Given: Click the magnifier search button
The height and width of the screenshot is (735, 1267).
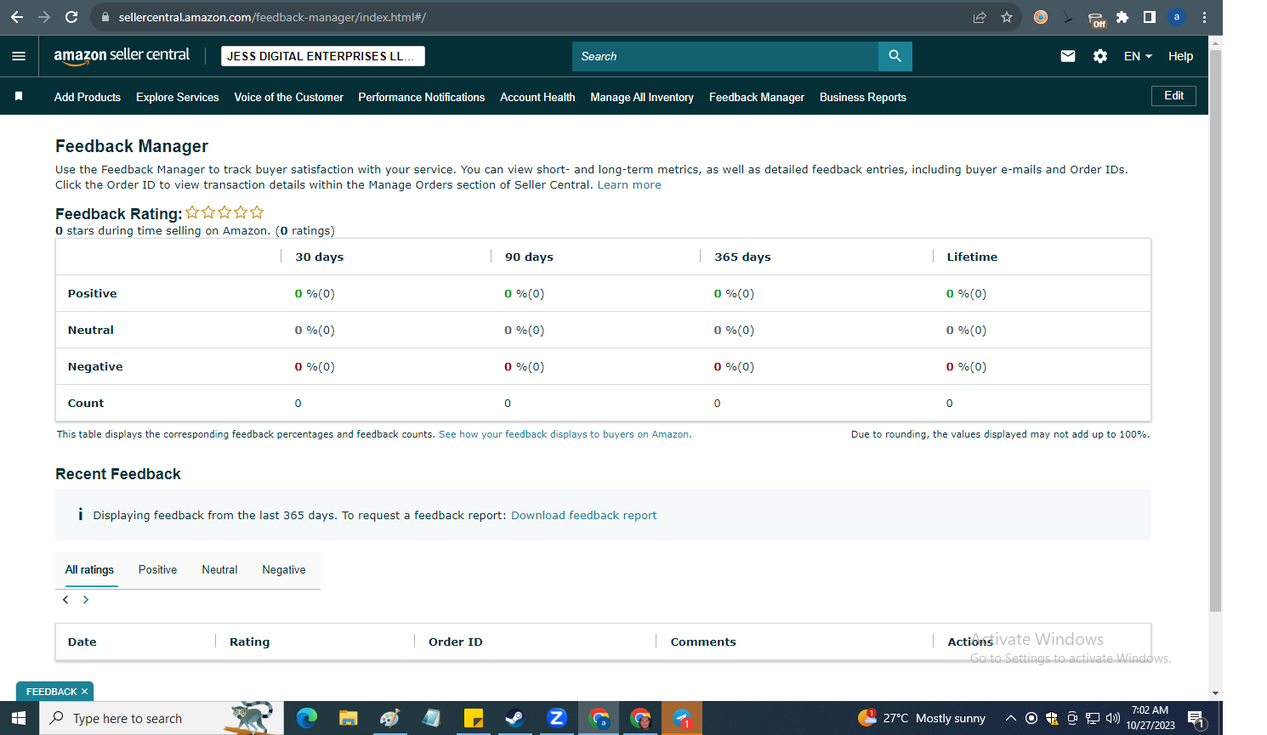Looking at the screenshot, I should (895, 56).
